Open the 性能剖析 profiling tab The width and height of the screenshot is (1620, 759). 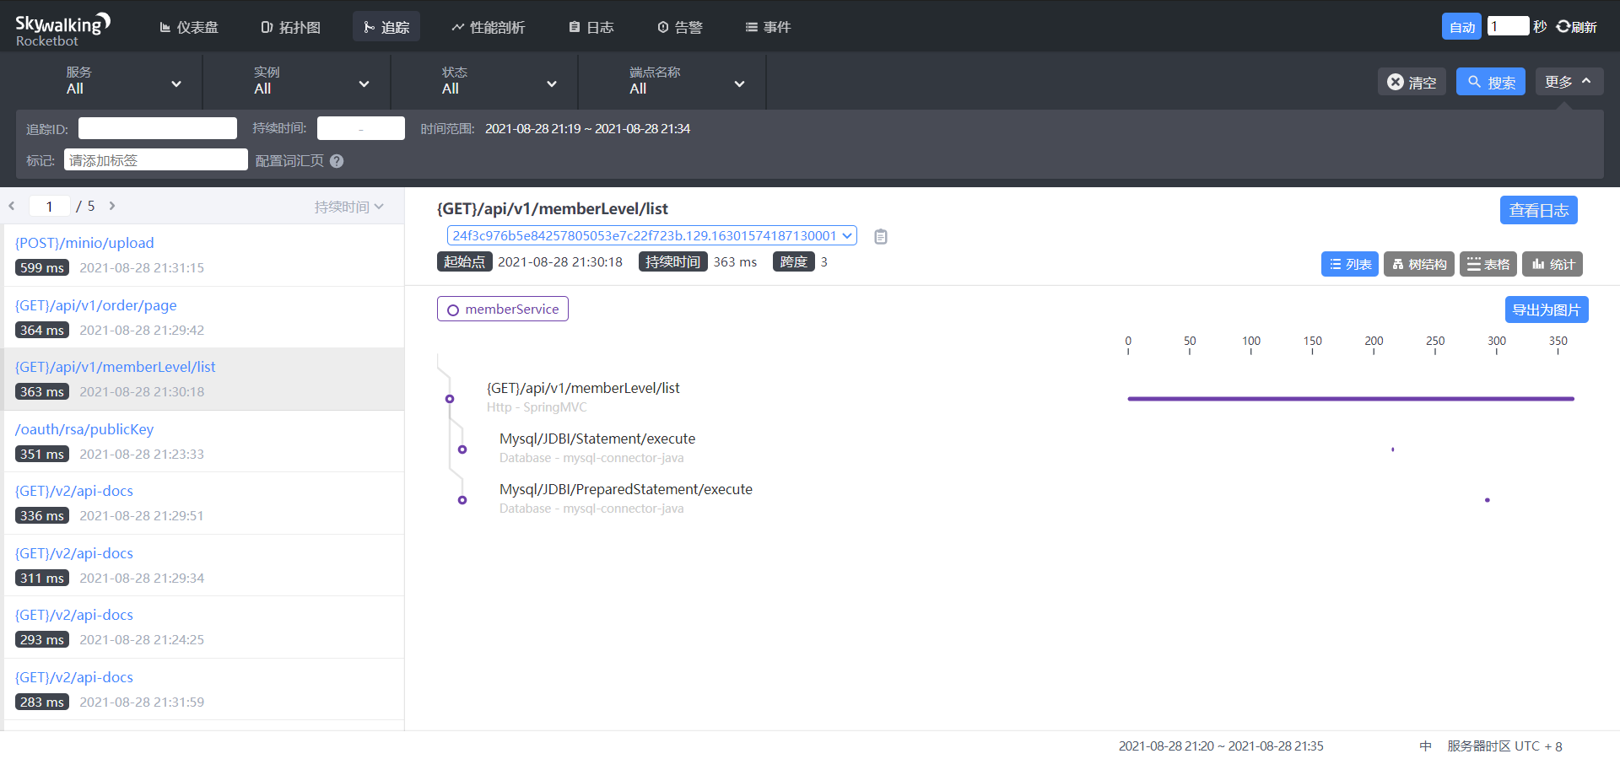(488, 27)
